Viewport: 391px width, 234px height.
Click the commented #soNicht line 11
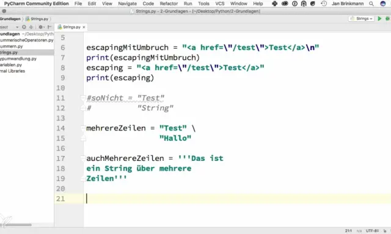125,98
